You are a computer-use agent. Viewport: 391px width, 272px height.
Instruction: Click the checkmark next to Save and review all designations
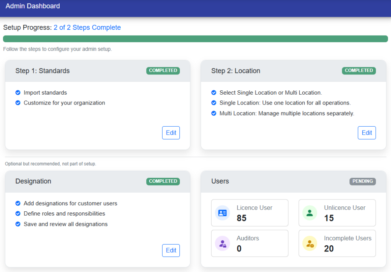(x=18, y=224)
